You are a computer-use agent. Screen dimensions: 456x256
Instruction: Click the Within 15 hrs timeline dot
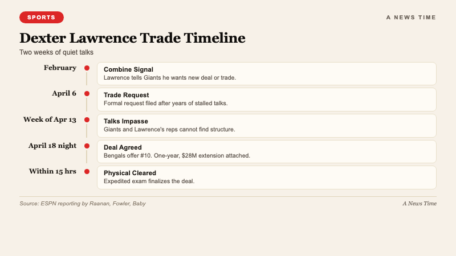coord(87,171)
